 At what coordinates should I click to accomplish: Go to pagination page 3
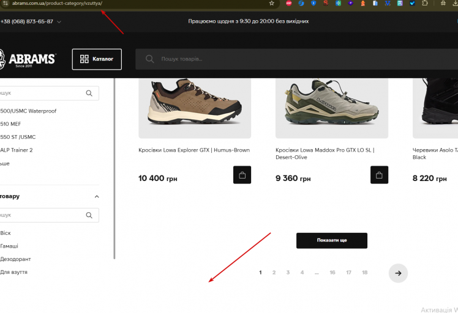(x=288, y=273)
